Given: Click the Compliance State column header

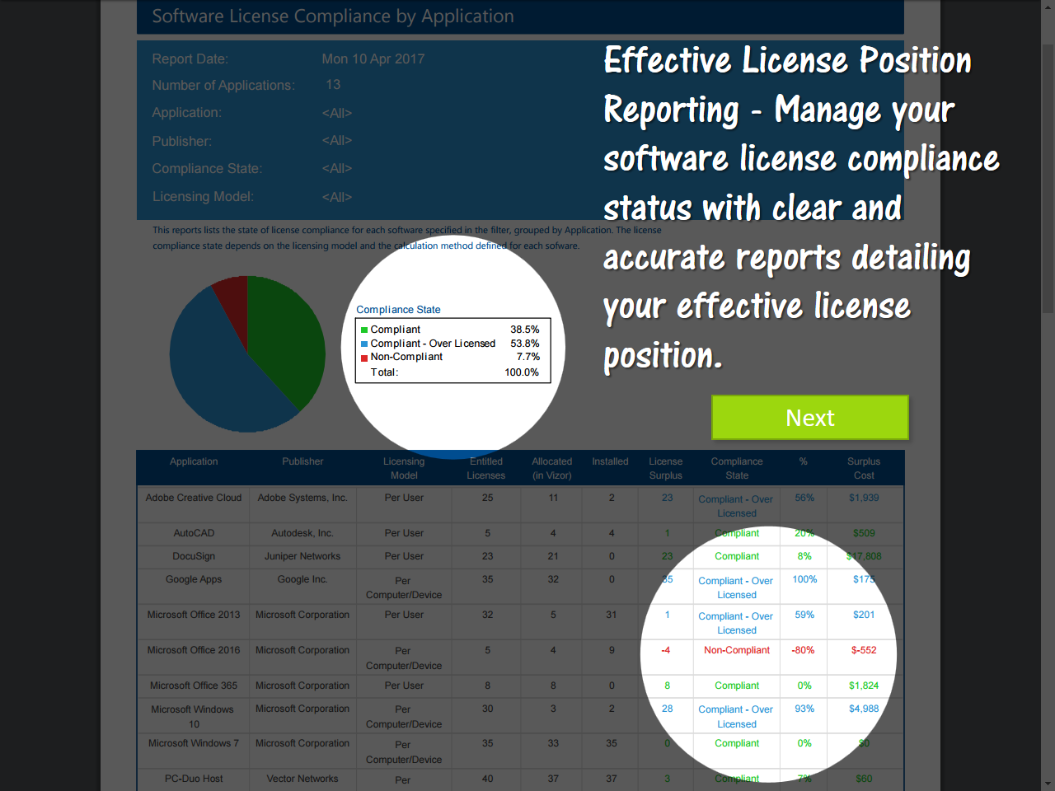Looking at the screenshot, I should (x=737, y=468).
